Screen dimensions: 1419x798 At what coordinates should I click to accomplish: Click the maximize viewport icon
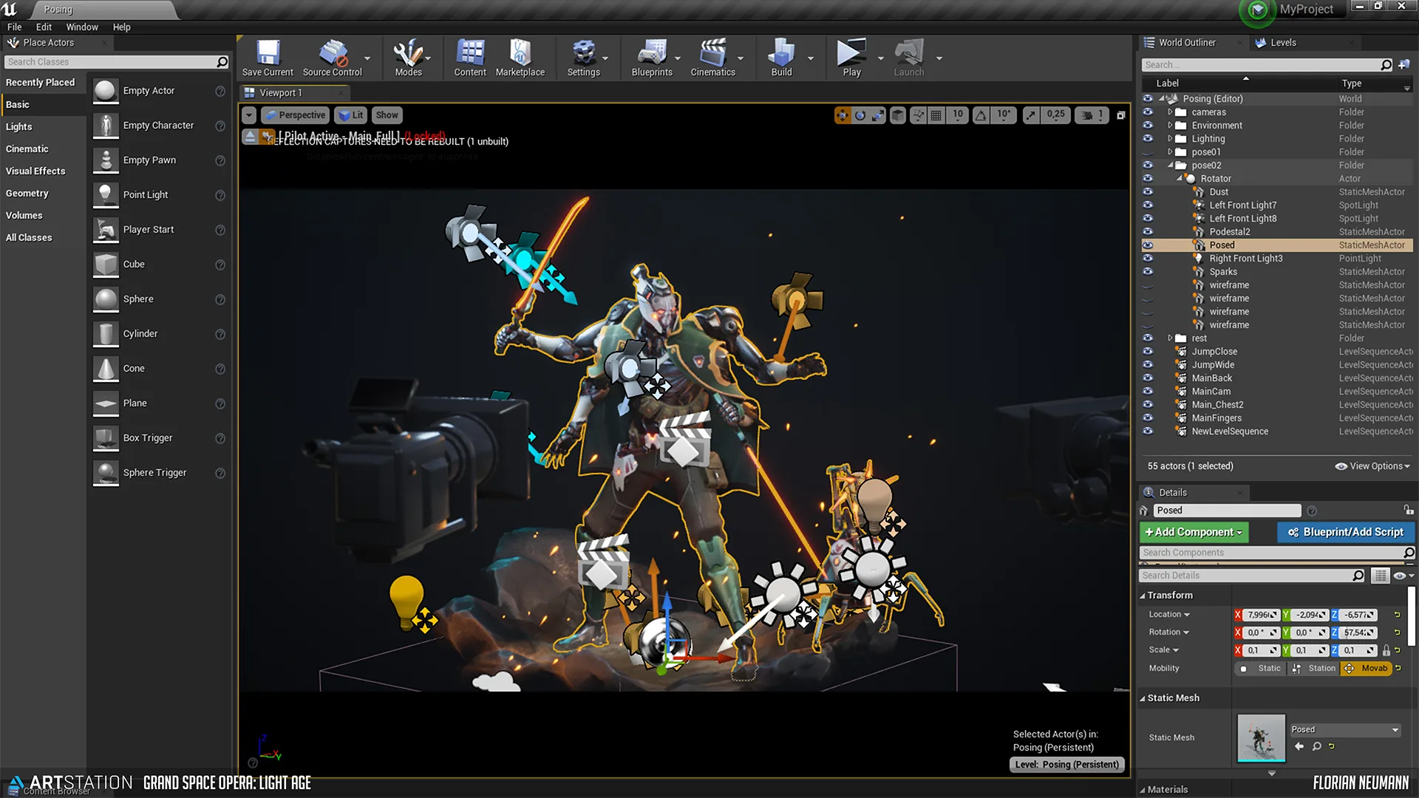1121,115
